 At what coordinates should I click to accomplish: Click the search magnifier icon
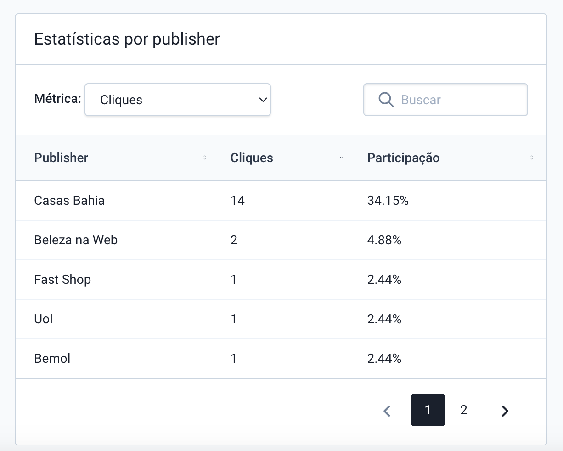[386, 100]
